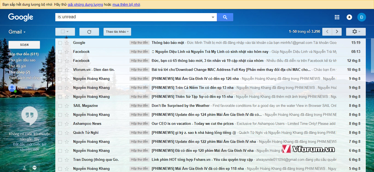Viewport: 374px width, 172px height.
Task: Click the Đức profile avatar in chat
Action: point(12,88)
